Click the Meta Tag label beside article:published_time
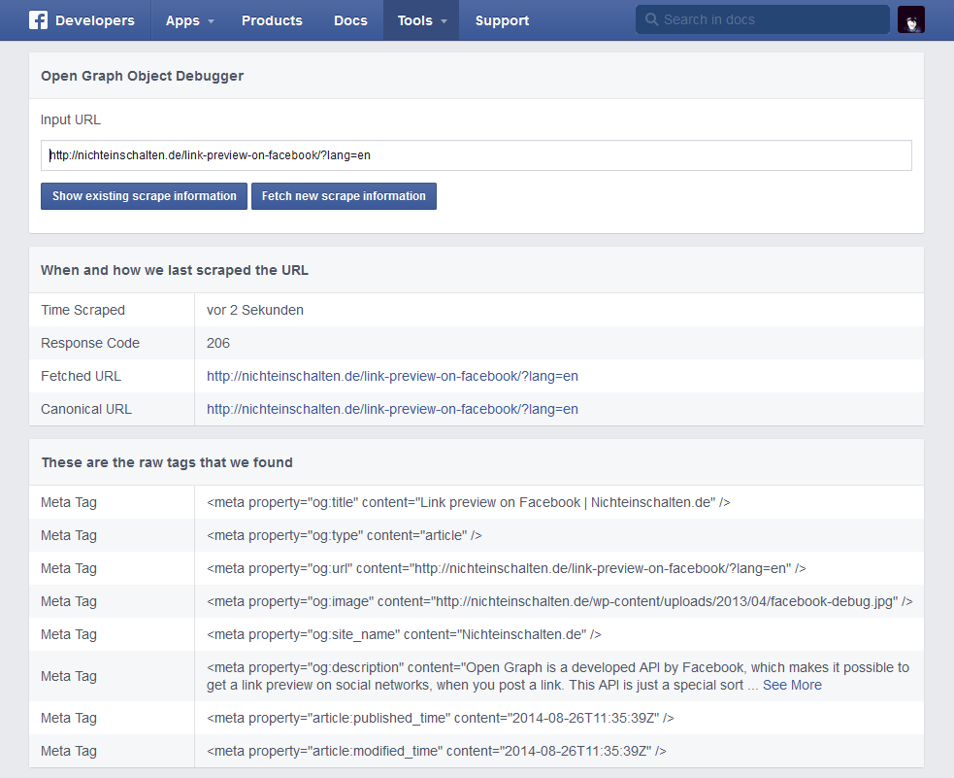 69,718
